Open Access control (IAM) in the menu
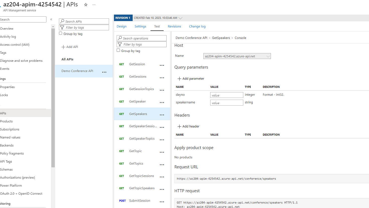 coord(15,45)
